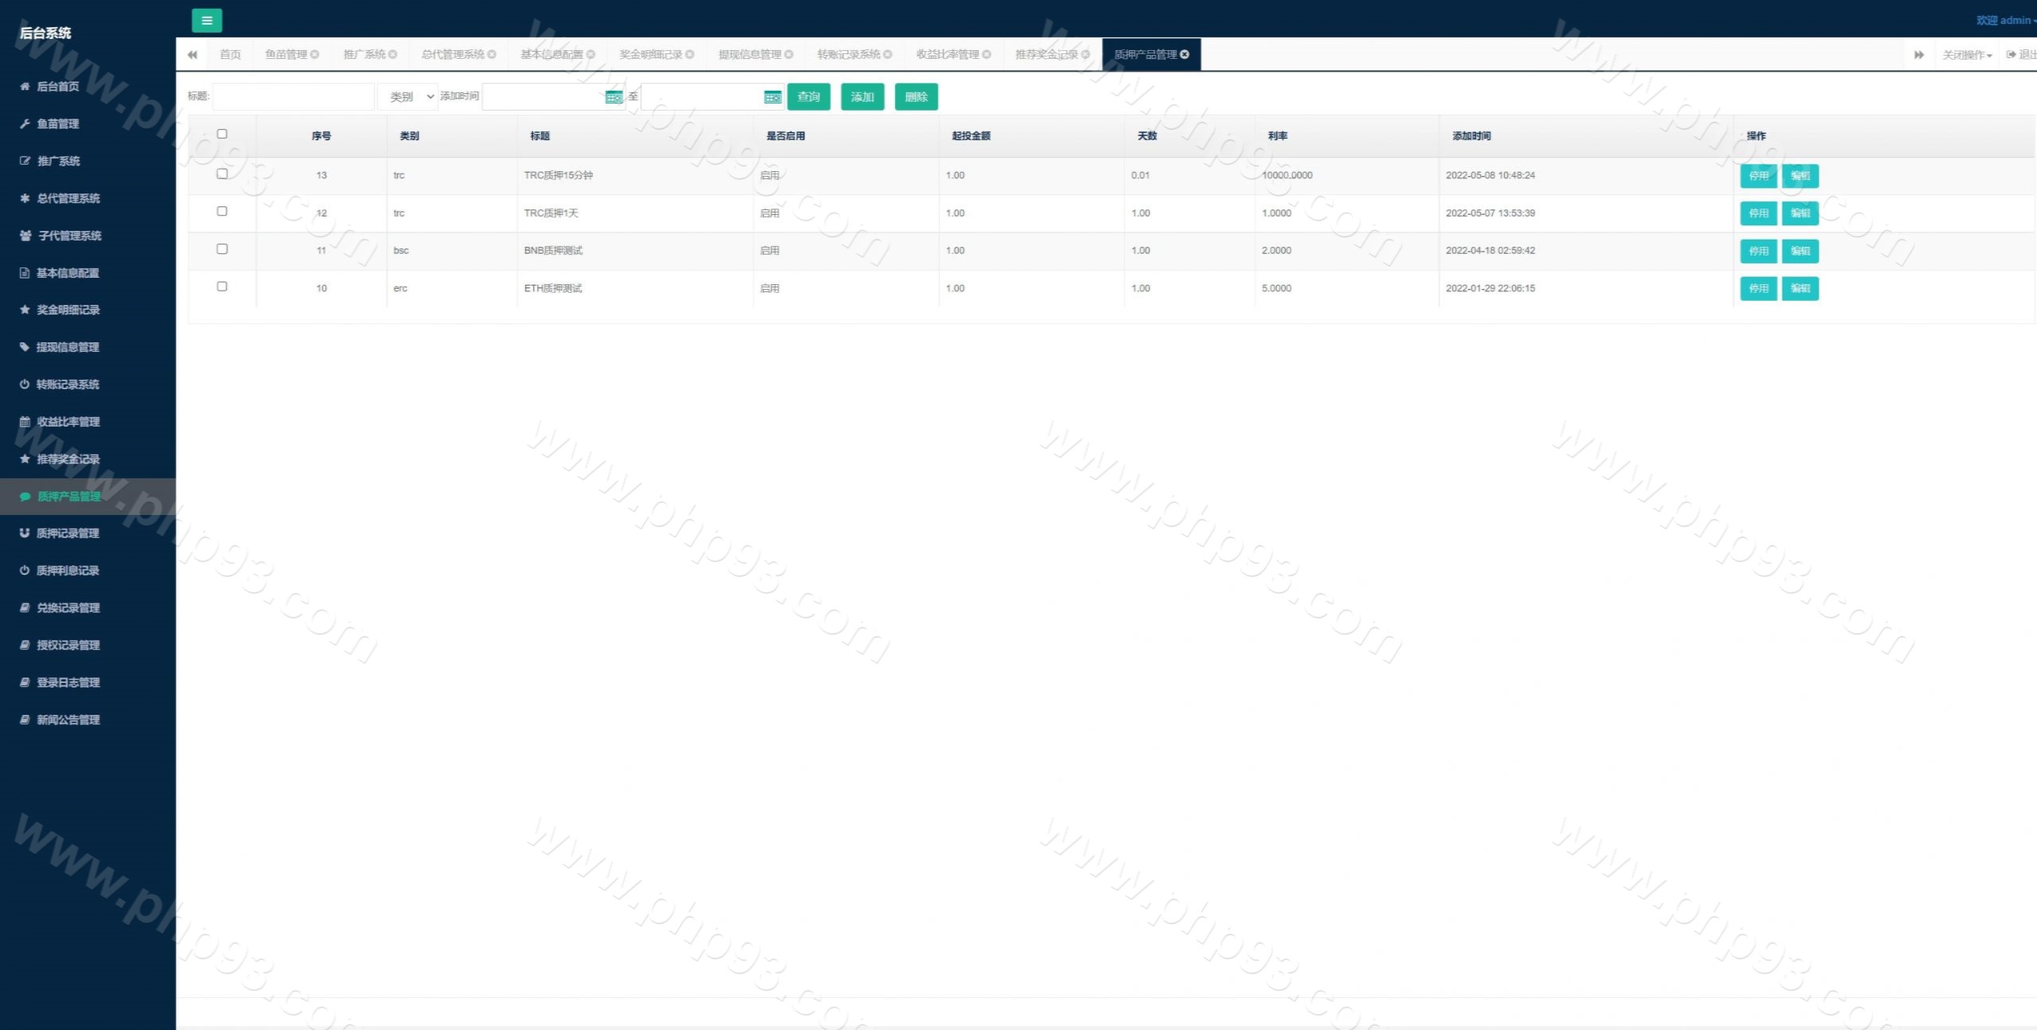Click 编辑 for the TRC质押1天 row
2037x1030 pixels.
coord(1800,213)
